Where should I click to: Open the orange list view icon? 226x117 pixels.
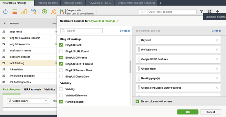(15, 12)
